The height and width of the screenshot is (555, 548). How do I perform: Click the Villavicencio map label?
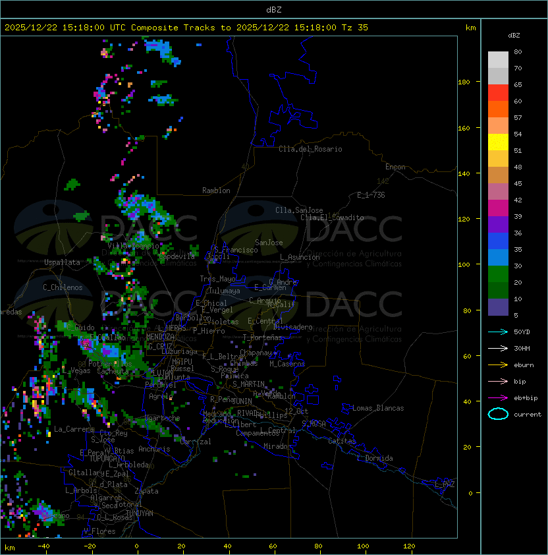133,246
